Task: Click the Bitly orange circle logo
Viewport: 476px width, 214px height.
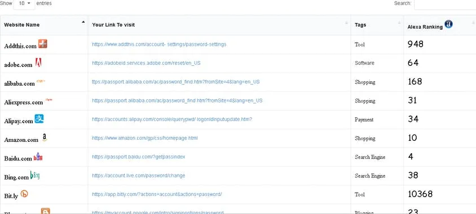Action: 24,193
